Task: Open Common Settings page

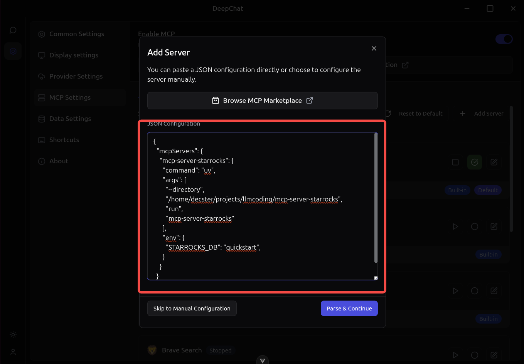Action: (x=80, y=34)
